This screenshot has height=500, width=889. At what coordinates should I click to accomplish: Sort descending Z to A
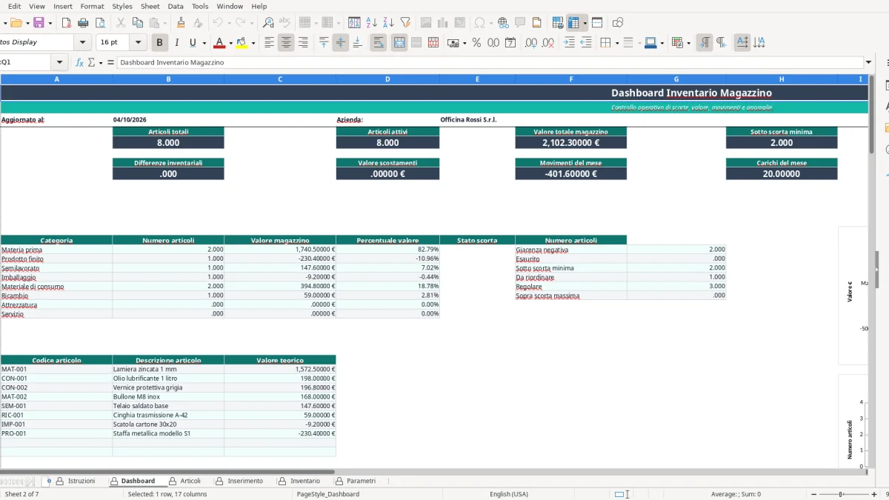(388, 23)
